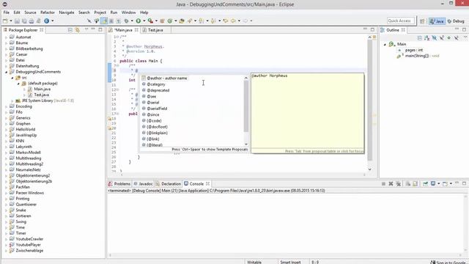Collapse the src folder node
This screenshot has height=264, width=469.
tap(12, 78)
